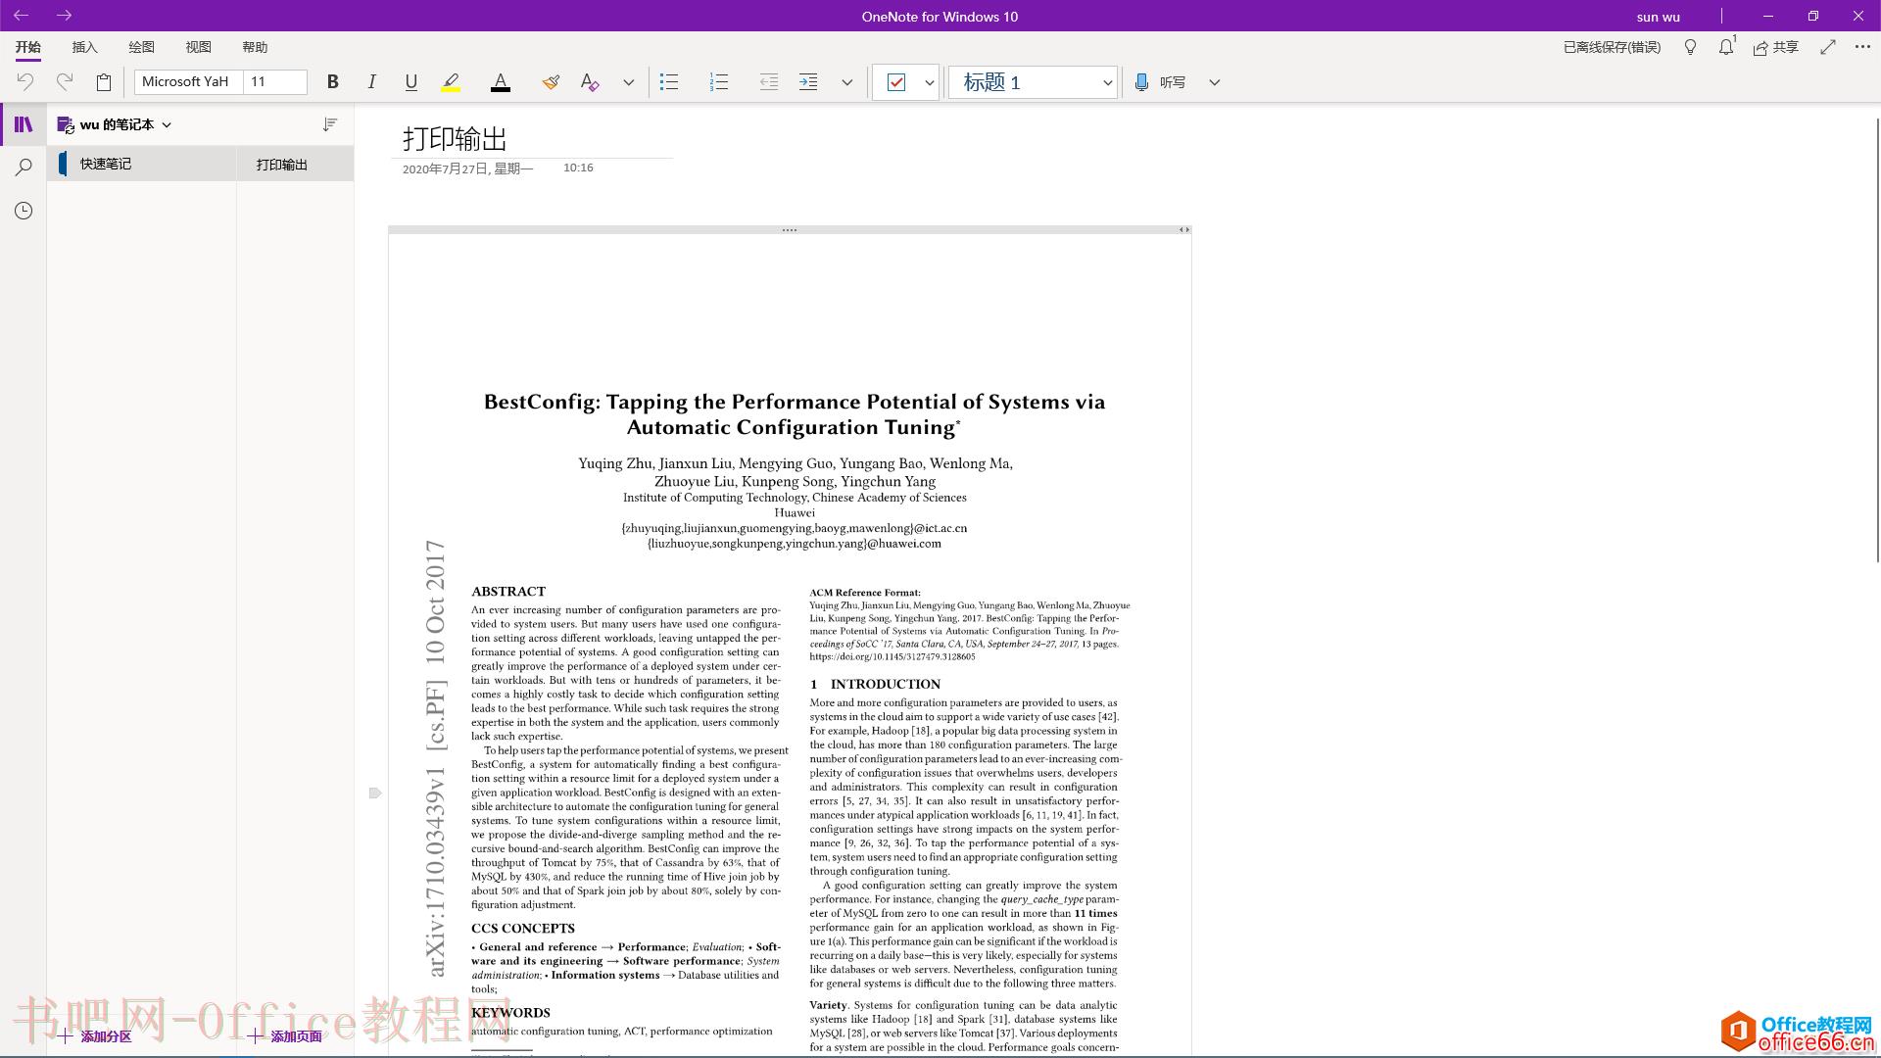Click the 听写 dictate microphone button
This screenshot has width=1881, height=1058.
[x=1160, y=82]
